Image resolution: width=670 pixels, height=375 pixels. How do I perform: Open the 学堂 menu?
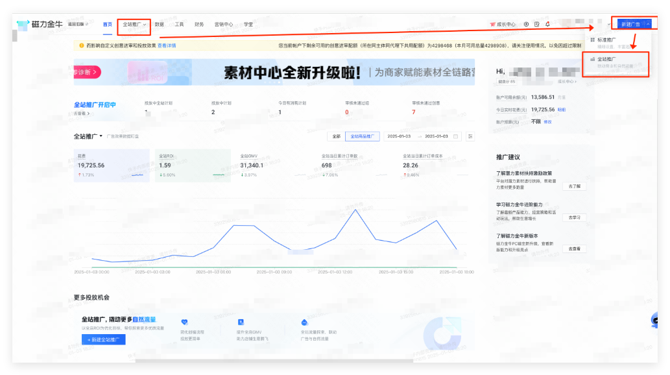click(248, 25)
